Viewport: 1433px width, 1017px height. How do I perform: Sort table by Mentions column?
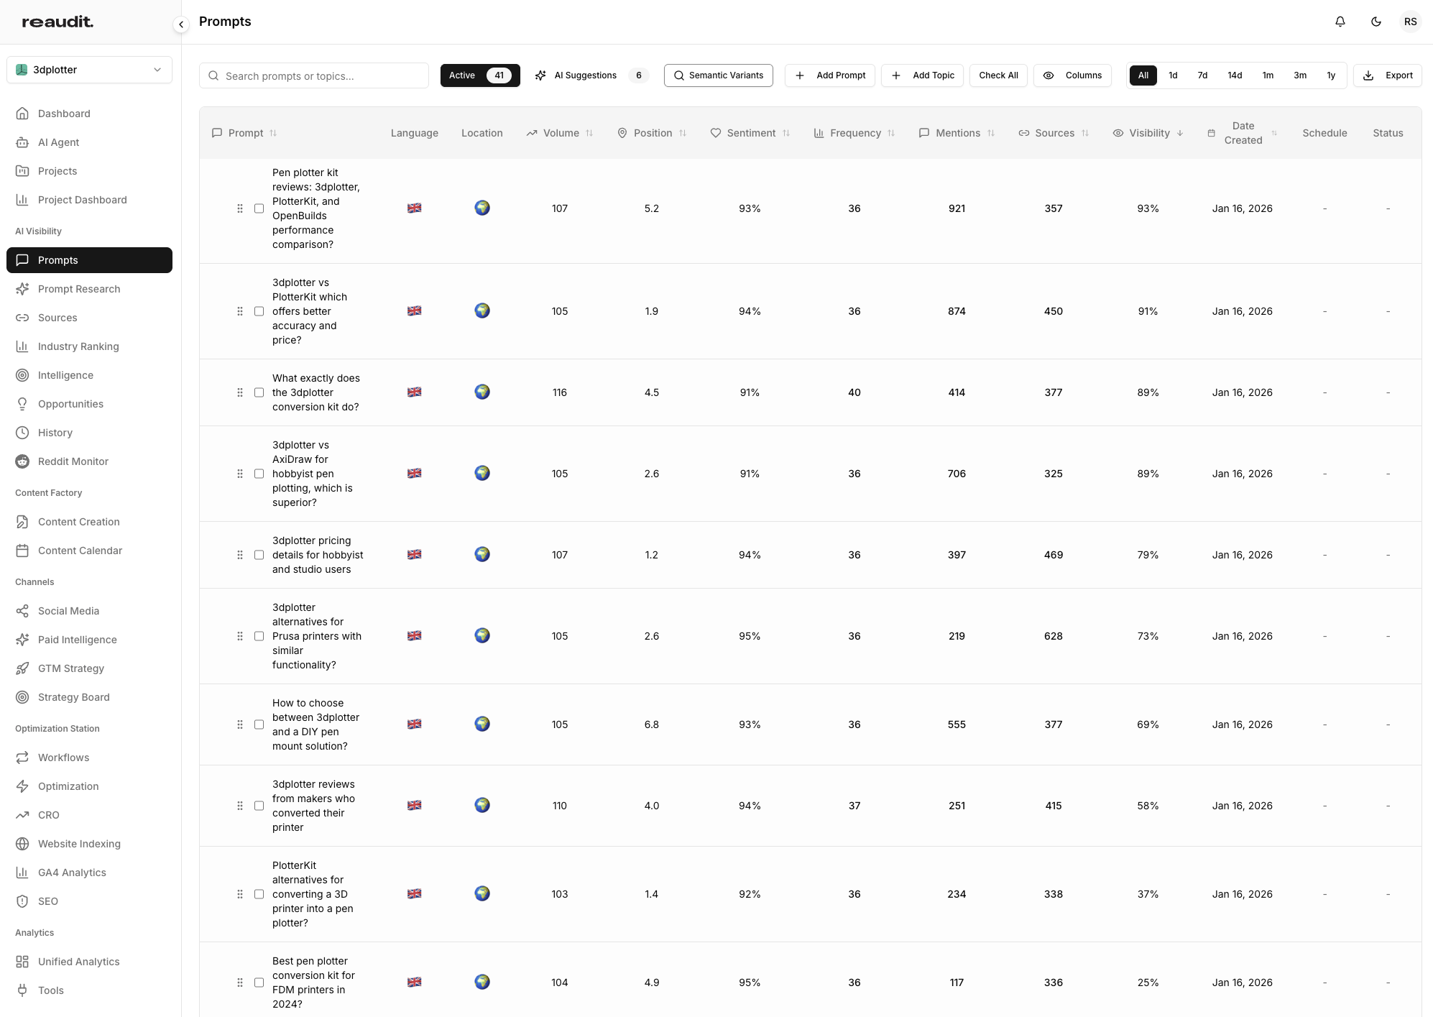[957, 133]
